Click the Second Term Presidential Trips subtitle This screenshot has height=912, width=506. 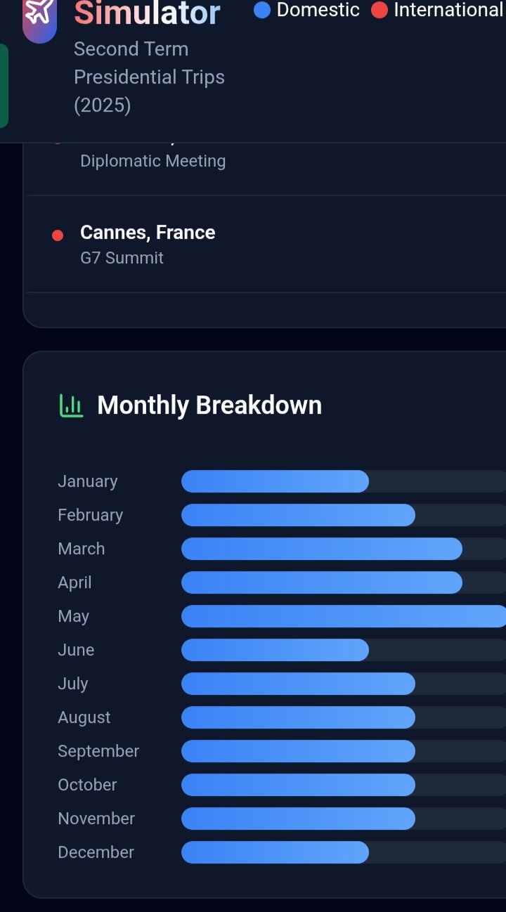point(149,77)
